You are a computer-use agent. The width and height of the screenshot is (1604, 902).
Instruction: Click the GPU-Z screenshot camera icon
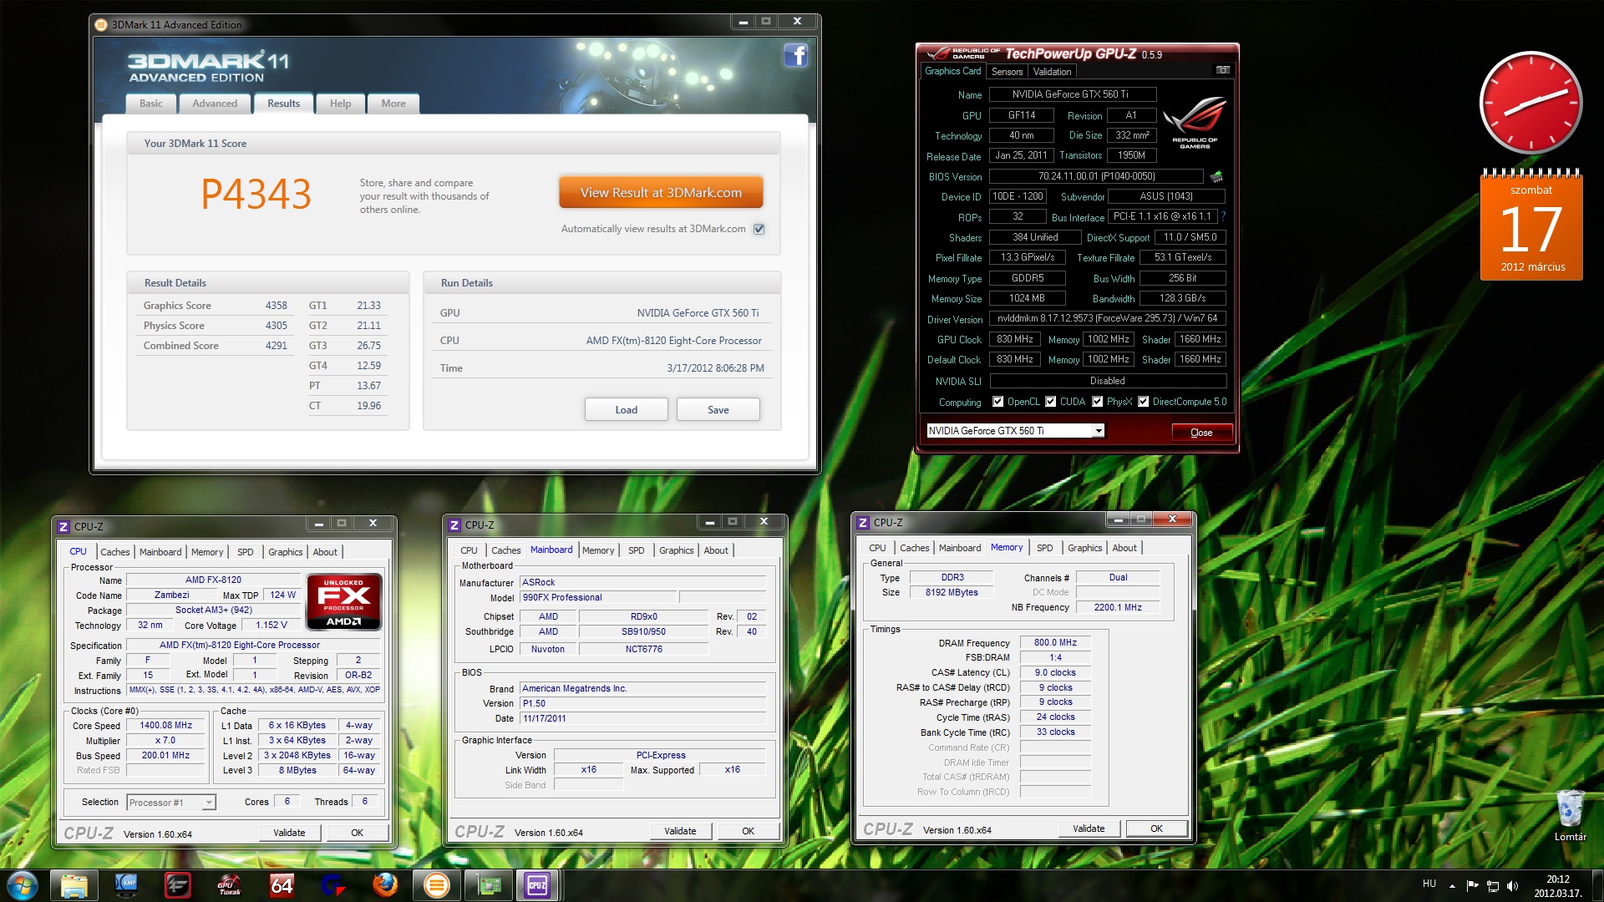[1222, 70]
